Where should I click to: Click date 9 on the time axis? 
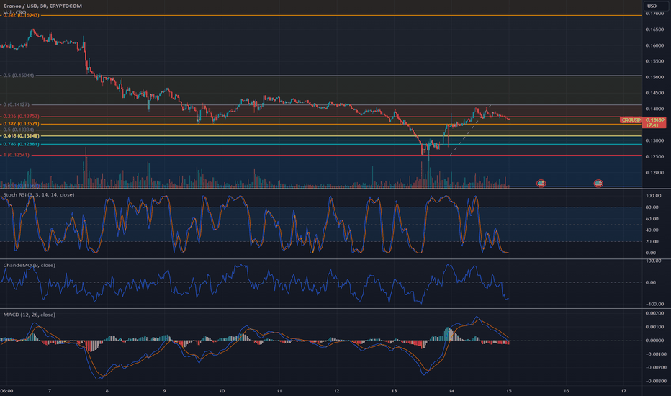coord(164,391)
